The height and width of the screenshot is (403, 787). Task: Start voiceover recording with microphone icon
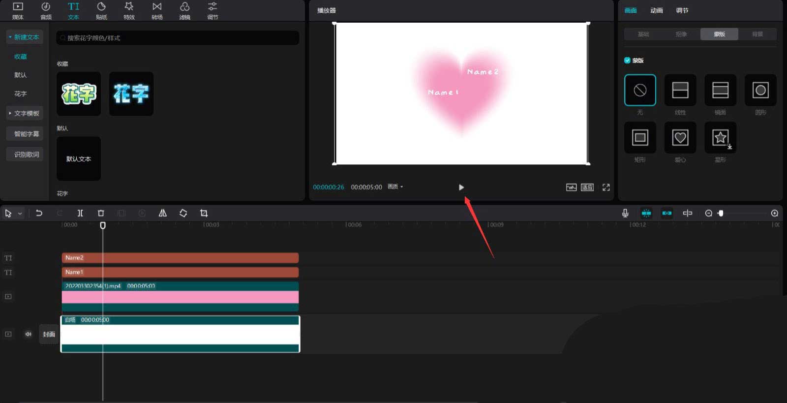pyautogui.click(x=625, y=213)
